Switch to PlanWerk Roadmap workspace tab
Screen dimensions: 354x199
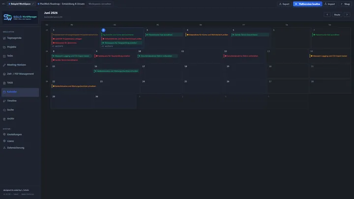coord(61,4)
